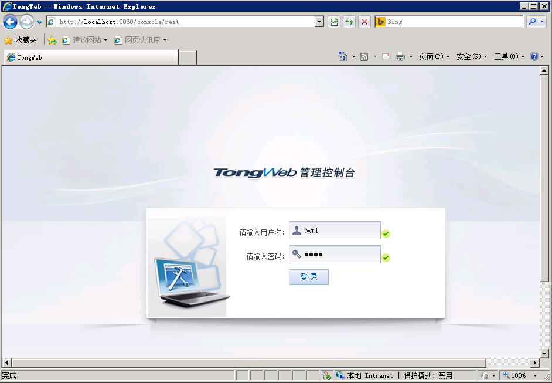Click the user silhouette icon in username field

tap(297, 230)
